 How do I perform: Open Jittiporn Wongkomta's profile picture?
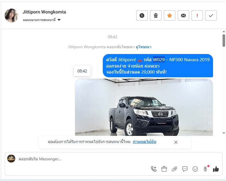tap(12, 16)
